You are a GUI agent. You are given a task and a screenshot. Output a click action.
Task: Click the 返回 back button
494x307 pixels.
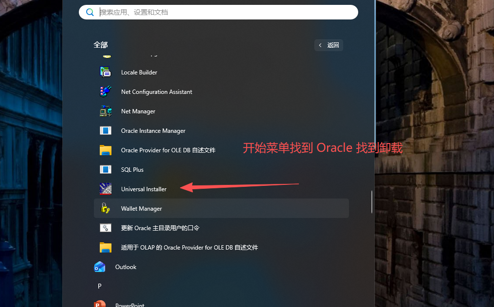pyautogui.click(x=329, y=45)
